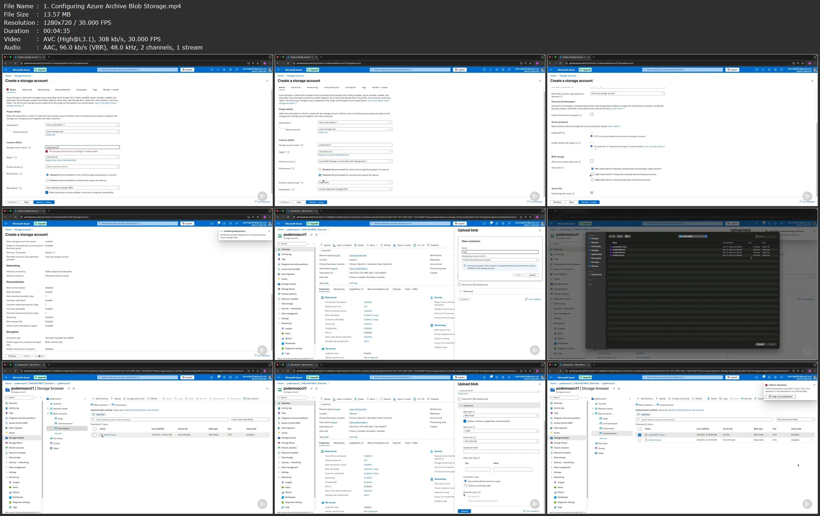820x516 pixels.
Task: Open the 'Select a primary service' dropdown
Action: pyautogui.click(x=82, y=167)
